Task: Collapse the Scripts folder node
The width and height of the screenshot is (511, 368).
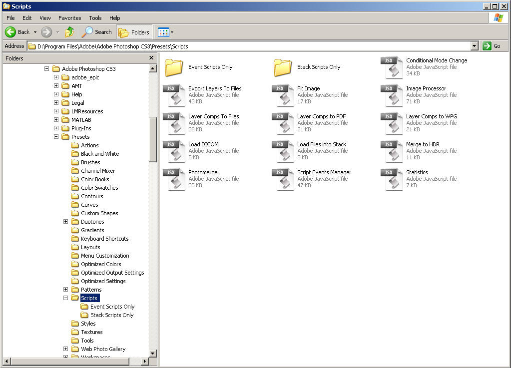Action: point(65,298)
